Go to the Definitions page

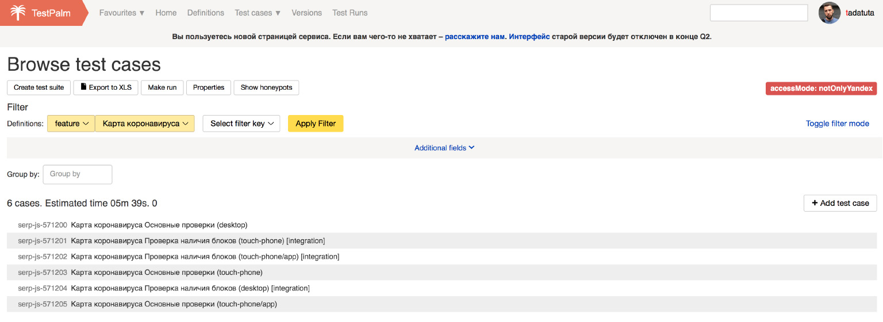(206, 13)
